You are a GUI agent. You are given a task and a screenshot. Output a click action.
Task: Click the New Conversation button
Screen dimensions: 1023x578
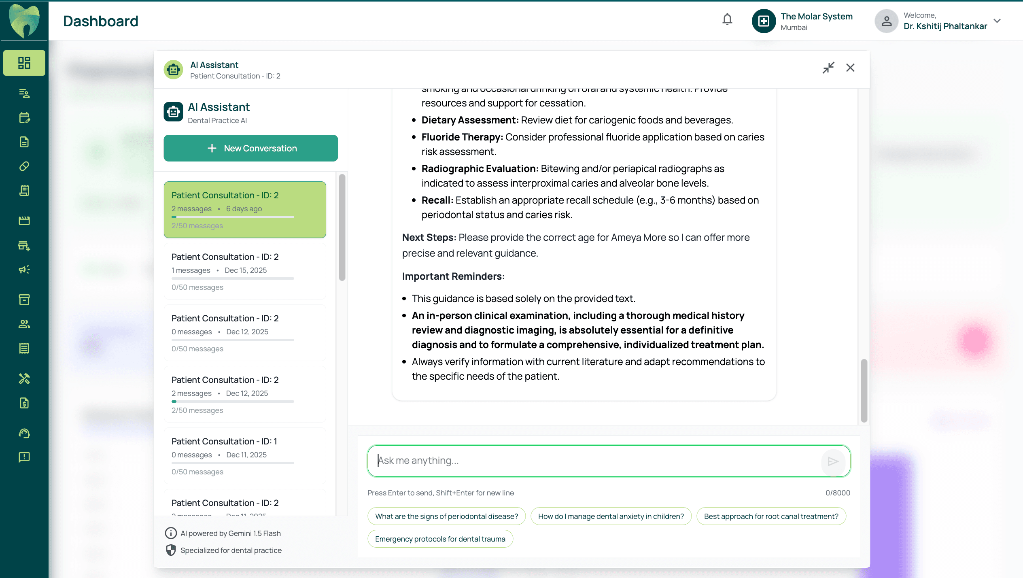[x=251, y=148]
